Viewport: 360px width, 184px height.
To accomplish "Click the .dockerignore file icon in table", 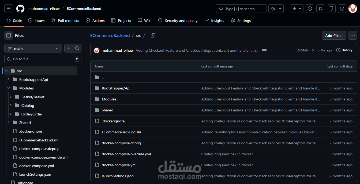I will tap(97, 121).
